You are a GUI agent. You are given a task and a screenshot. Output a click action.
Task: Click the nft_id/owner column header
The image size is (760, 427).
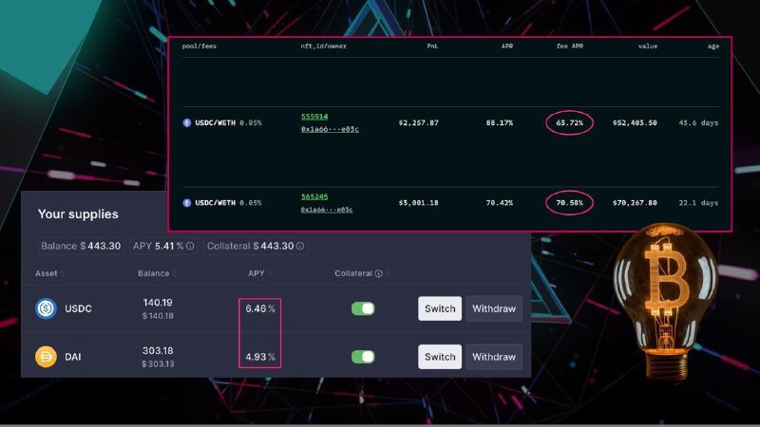[x=324, y=46]
